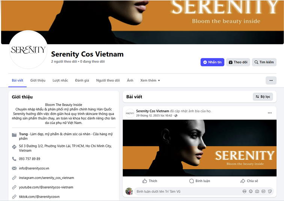
Task: Open the three-dot menu beside tabs
Action: tap(271, 80)
